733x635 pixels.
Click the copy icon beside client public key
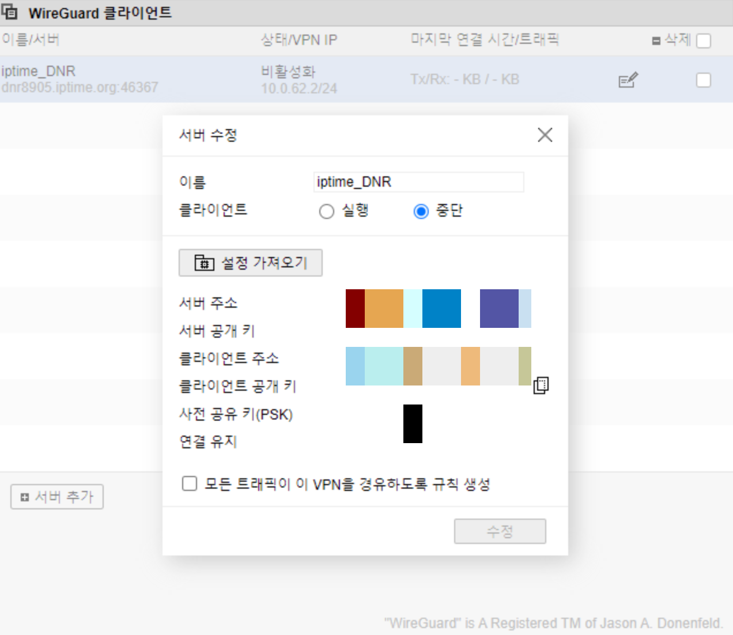tap(541, 385)
